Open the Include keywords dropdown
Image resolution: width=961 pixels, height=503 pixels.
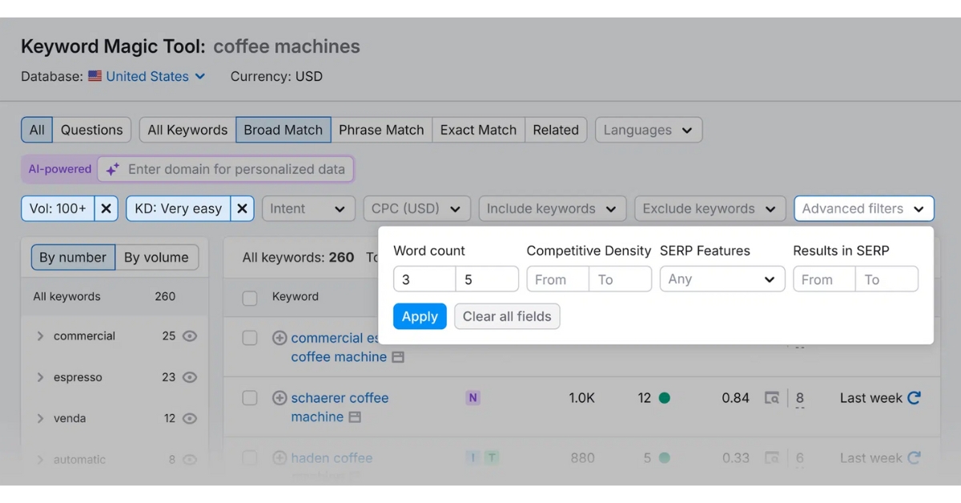pyautogui.click(x=553, y=208)
